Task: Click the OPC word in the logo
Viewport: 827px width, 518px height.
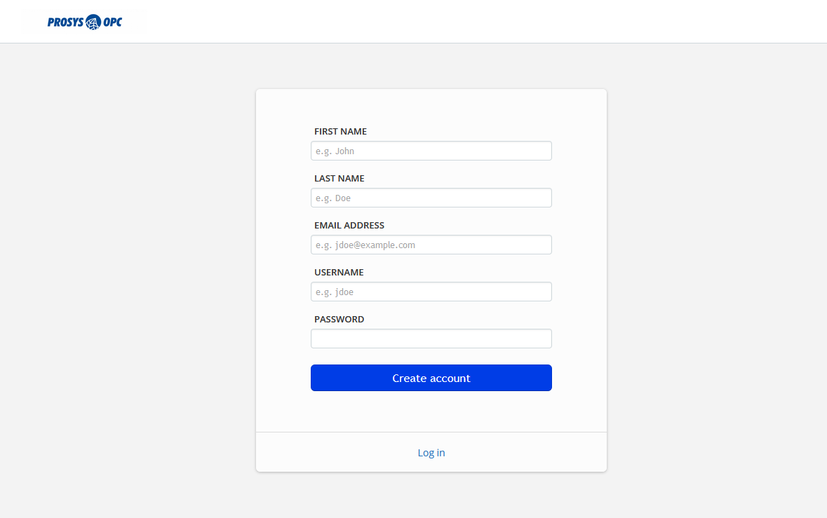Action: tap(113, 22)
